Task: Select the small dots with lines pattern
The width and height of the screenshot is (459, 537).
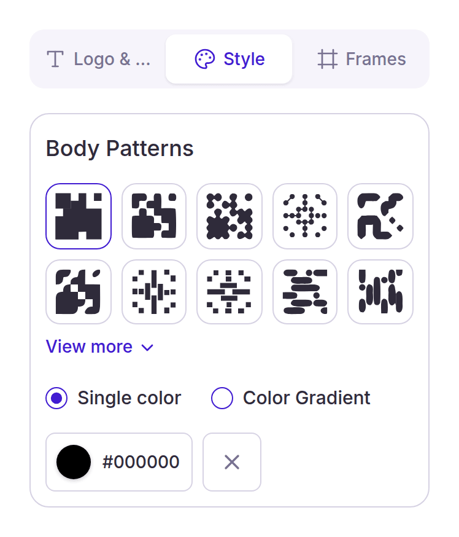Action: (x=305, y=216)
